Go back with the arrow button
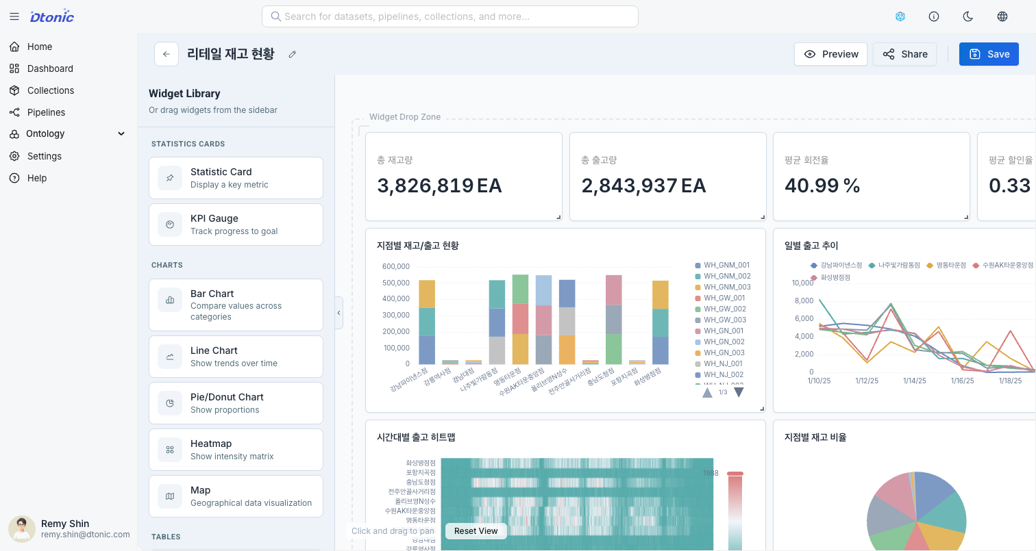Viewport: 1036px width, 551px height. (166, 54)
